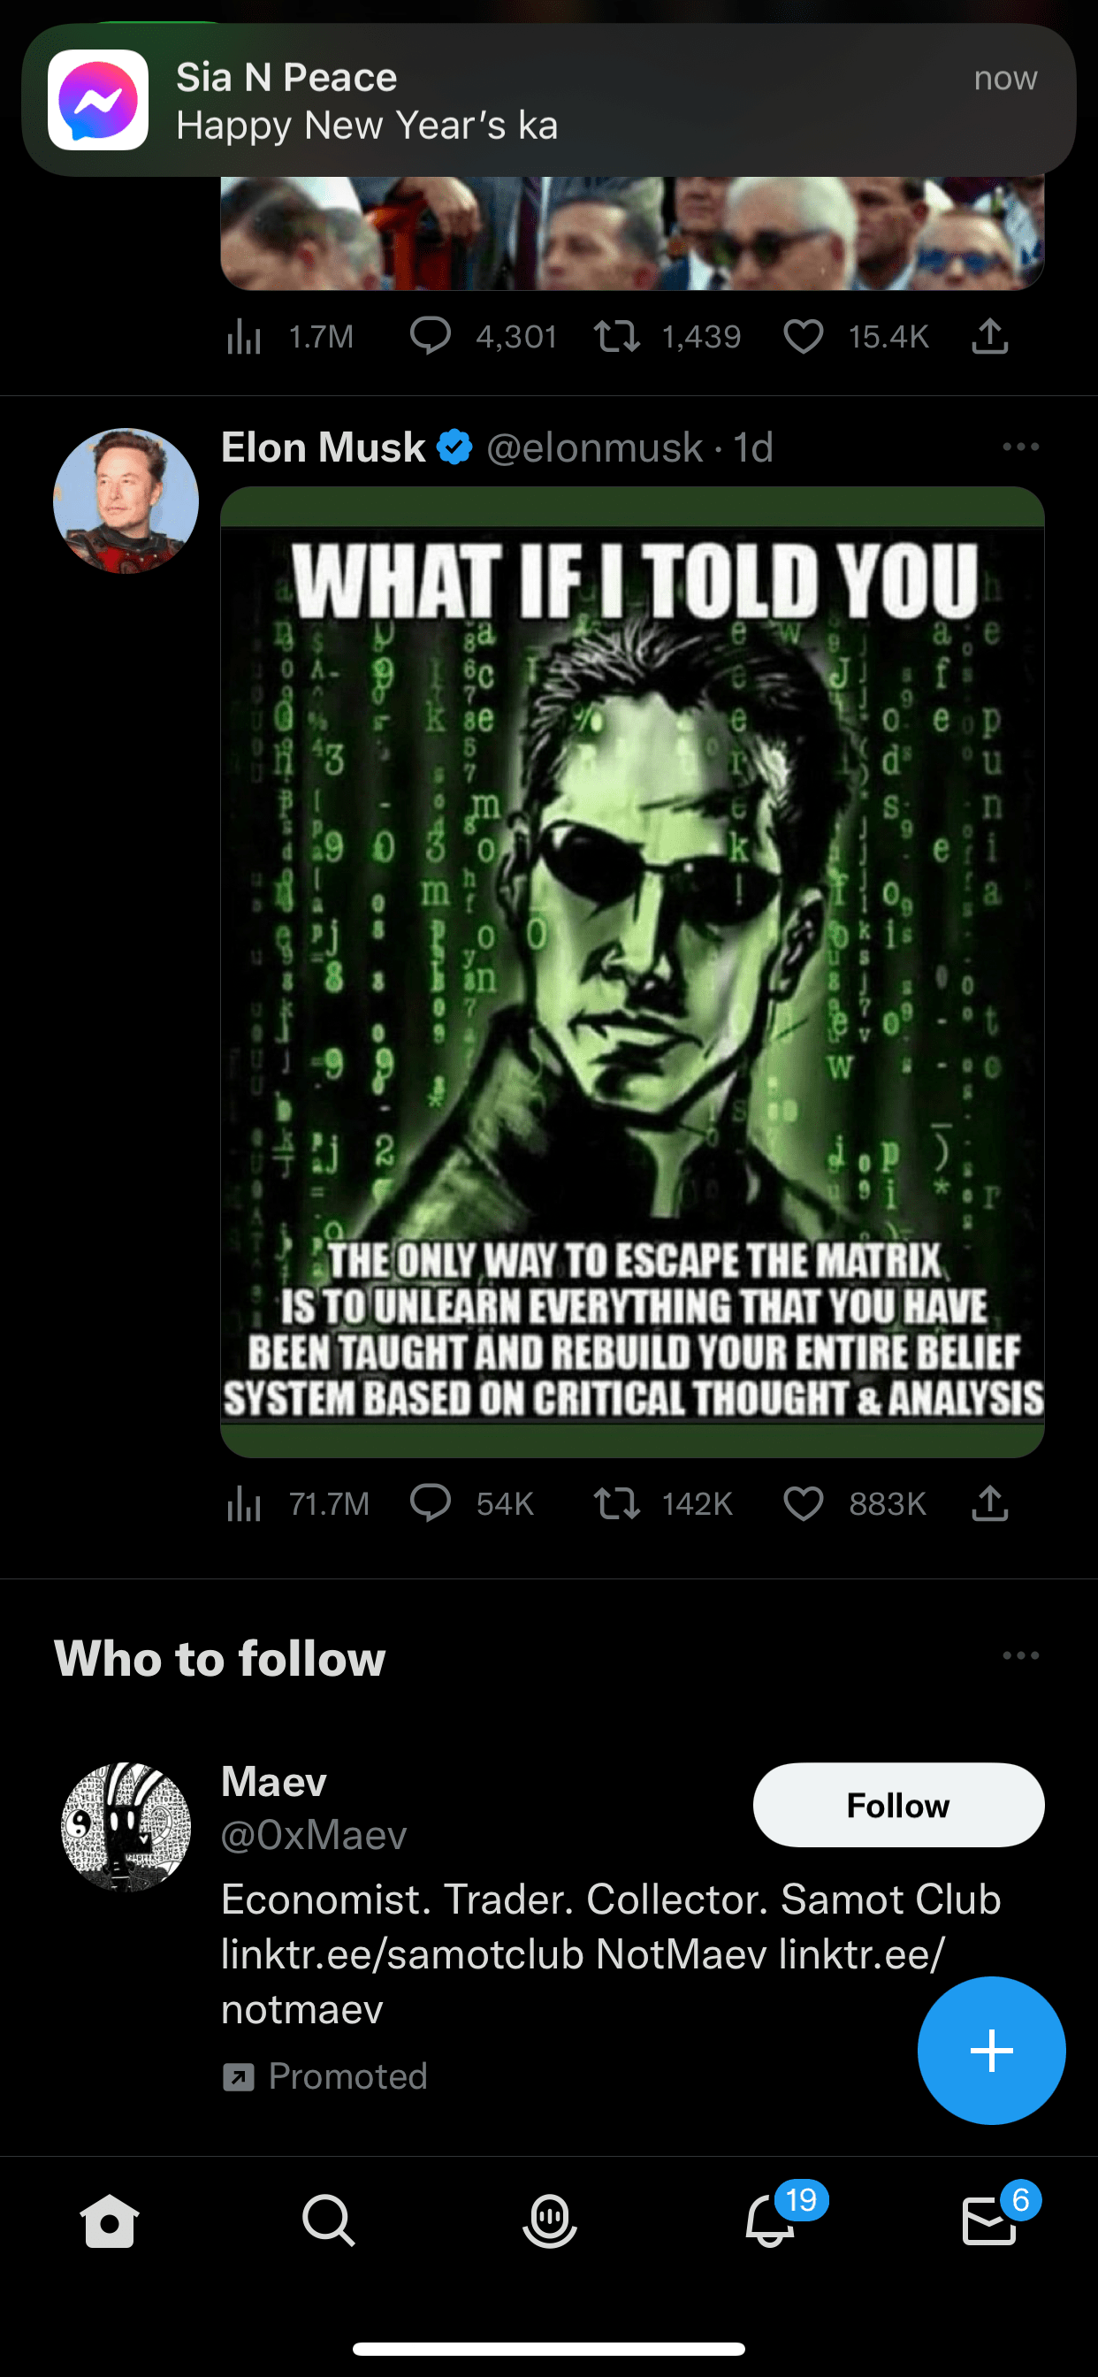Open the Spaces microphone tab
The height and width of the screenshot is (2377, 1098).
(549, 2220)
